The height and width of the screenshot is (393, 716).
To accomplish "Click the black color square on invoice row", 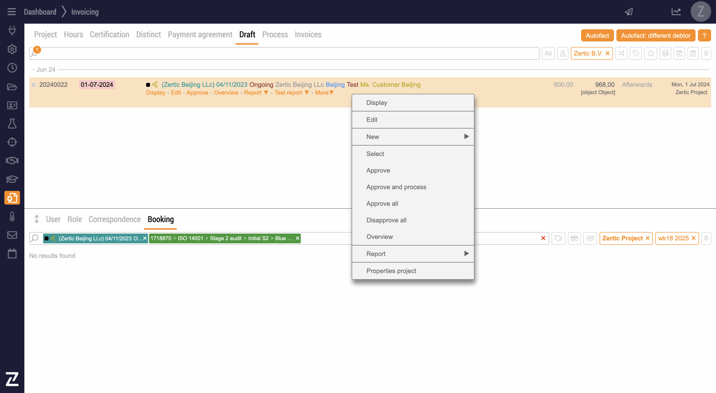I will (x=148, y=85).
